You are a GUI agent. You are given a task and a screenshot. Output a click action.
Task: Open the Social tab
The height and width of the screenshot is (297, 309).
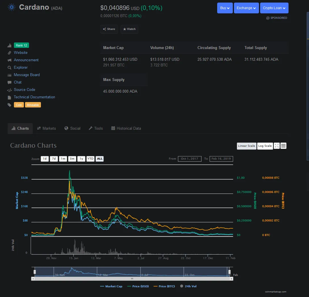(72, 129)
